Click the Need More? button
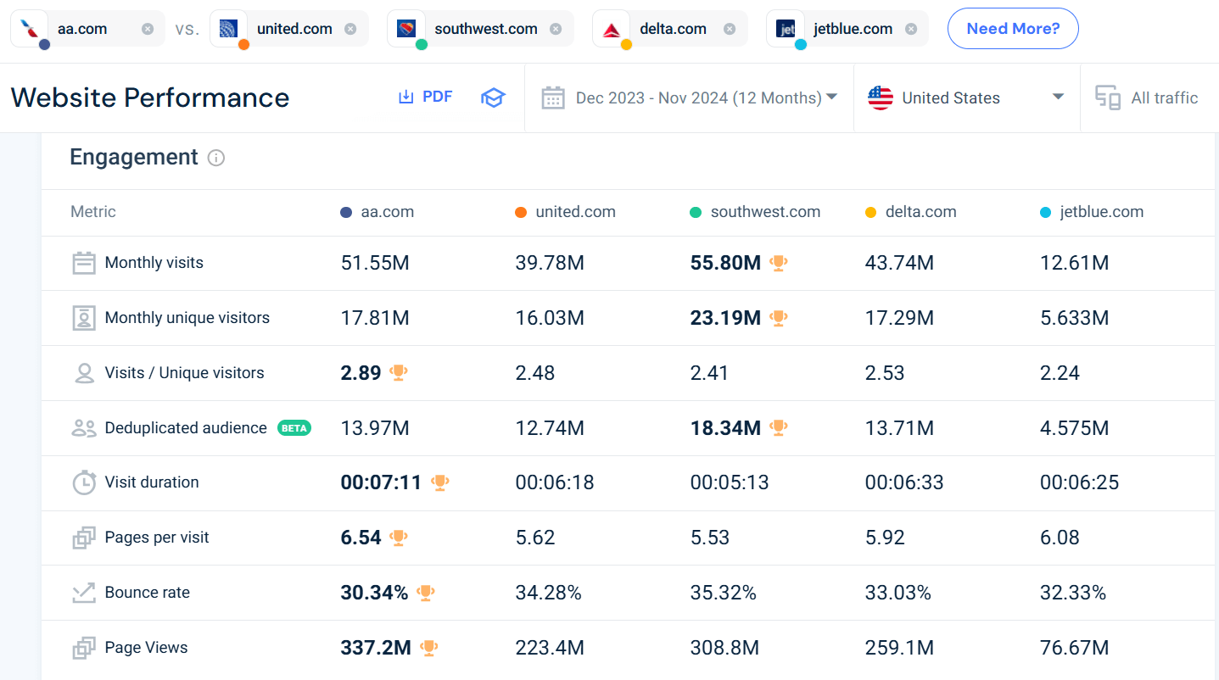Screen dimensions: 1219x680 coord(1013,28)
